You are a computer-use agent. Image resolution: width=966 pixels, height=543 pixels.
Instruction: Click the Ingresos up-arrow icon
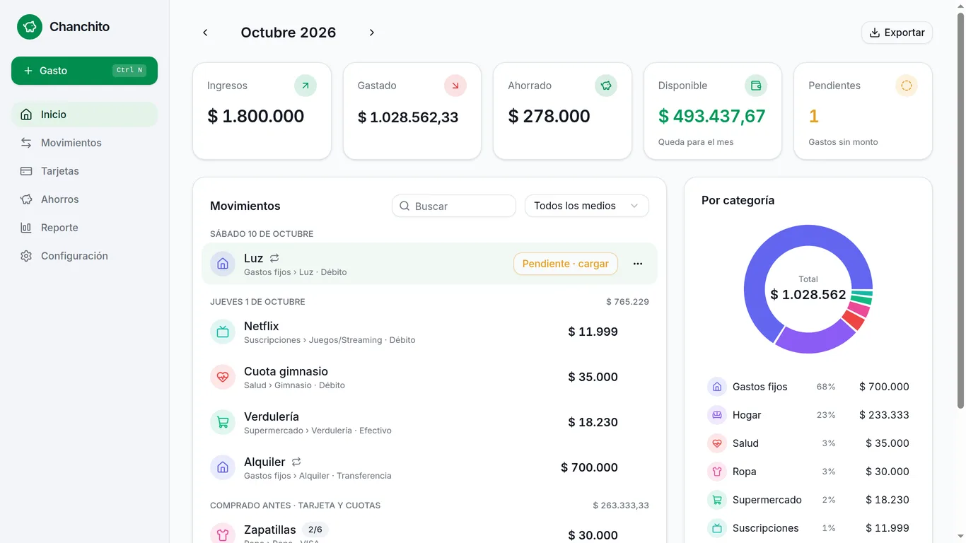click(305, 86)
